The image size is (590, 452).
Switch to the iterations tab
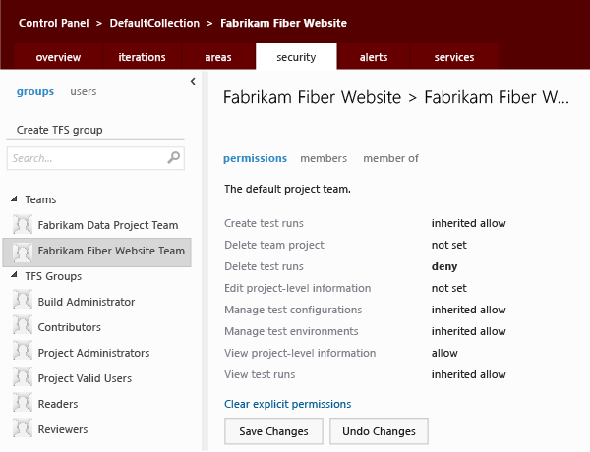[142, 57]
